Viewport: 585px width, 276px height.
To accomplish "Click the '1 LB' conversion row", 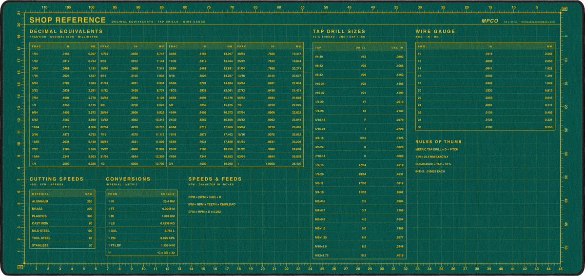I will click(x=141, y=223).
